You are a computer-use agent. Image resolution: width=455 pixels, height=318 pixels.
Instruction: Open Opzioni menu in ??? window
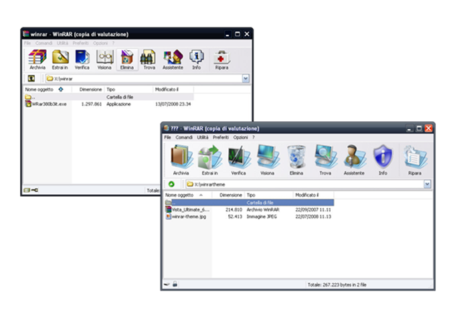coord(241,137)
